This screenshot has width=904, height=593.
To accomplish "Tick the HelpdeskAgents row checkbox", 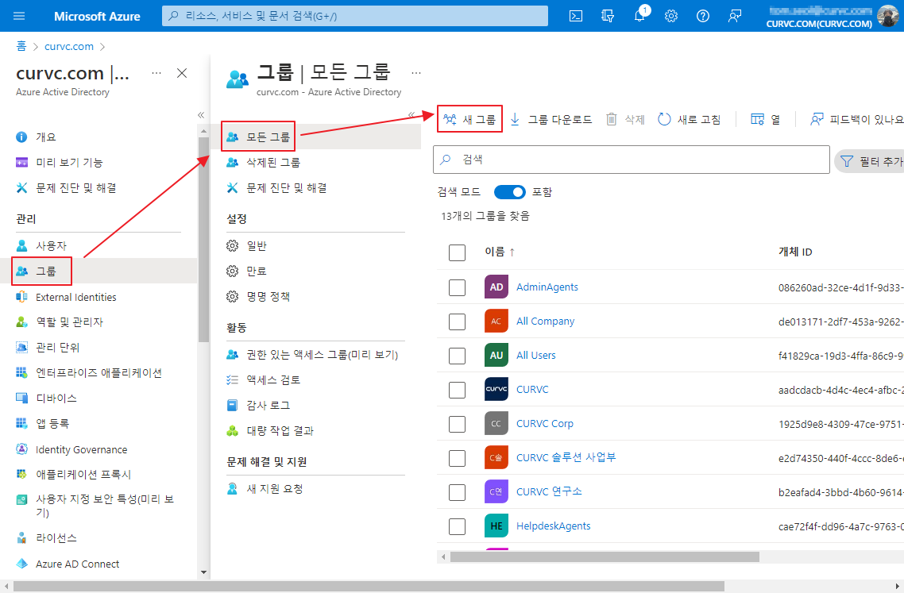I will coord(458,526).
